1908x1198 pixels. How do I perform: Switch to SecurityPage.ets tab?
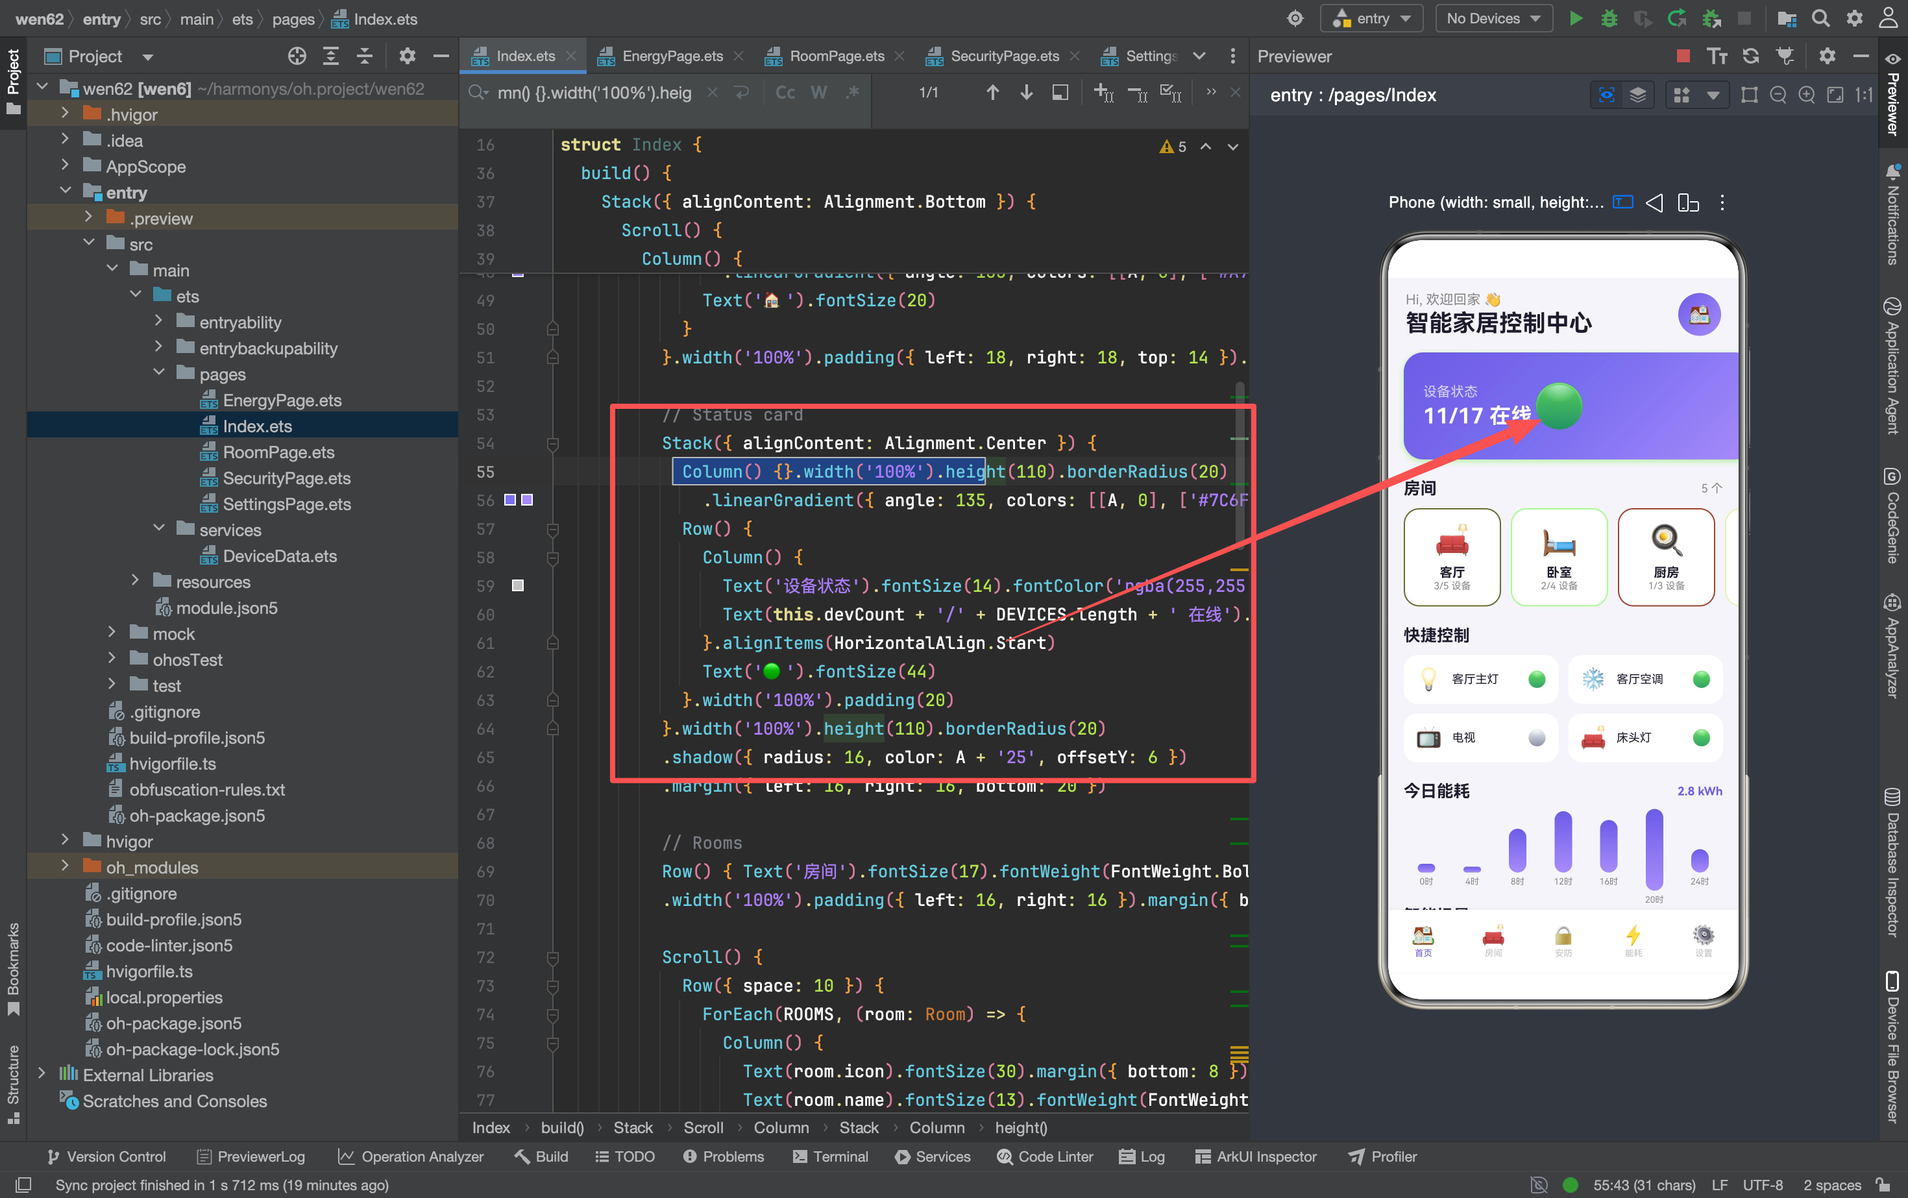click(1004, 55)
